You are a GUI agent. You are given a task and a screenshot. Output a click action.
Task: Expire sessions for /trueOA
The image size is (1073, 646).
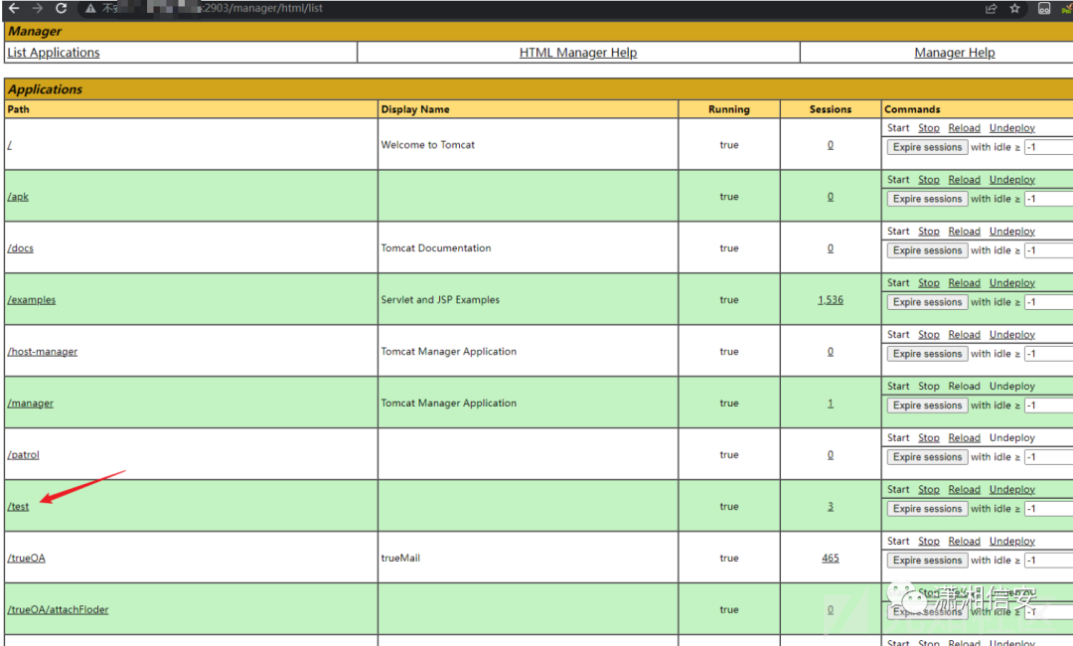click(927, 561)
